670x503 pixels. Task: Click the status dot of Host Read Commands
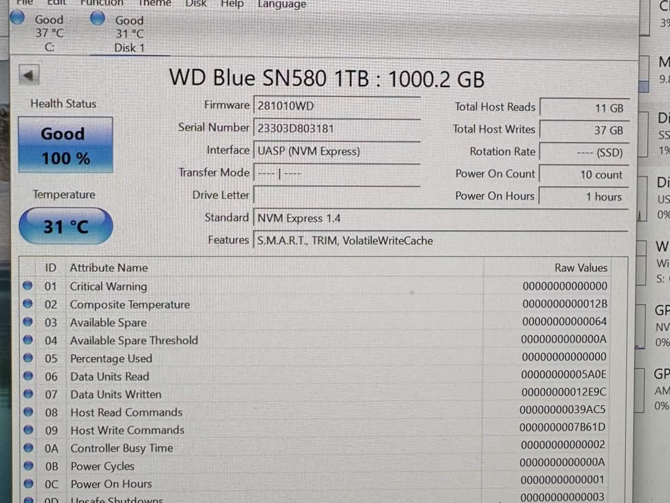(28, 412)
